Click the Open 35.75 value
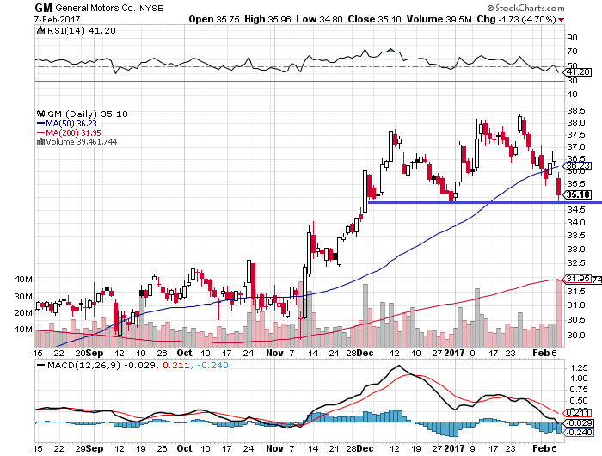The height and width of the screenshot is (456, 602). pos(214,19)
